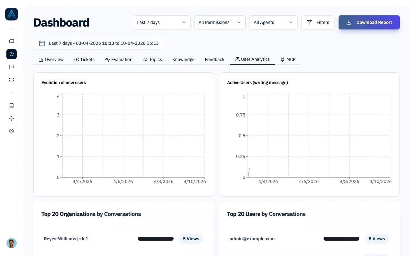Click the calendar icon beside date range
This screenshot has height=256, width=410.
click(42, 43)
